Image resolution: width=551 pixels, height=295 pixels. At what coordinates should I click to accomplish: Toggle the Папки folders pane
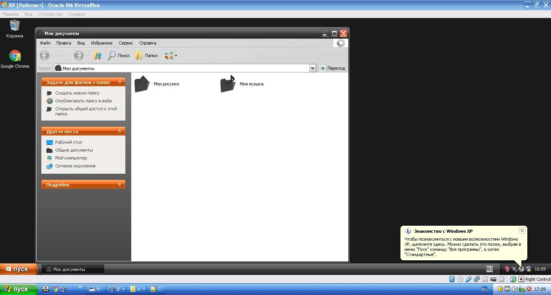tap(146, 56)
